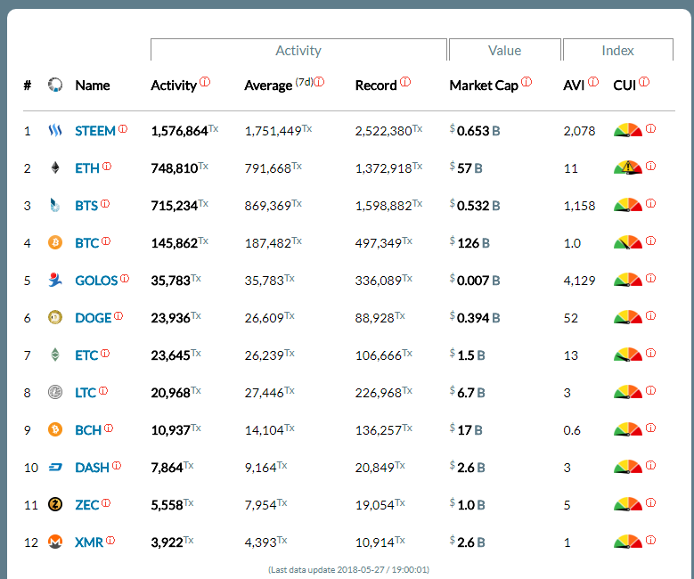Click the DASH coin logo icon

point(55,467)
